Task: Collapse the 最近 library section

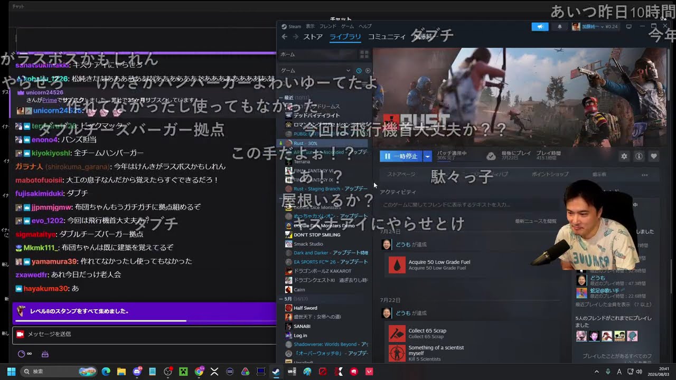Action: (x=281, y=98)
